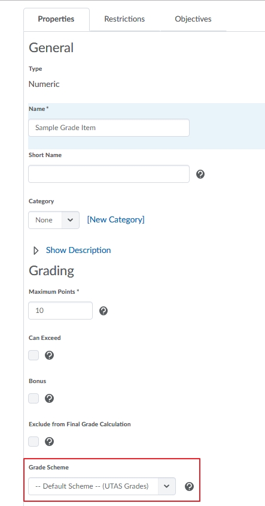Click the Show Description link text
Viewport: 265px width, 506px height.
click(78, 250)
